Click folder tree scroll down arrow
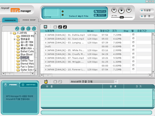Image resolution: width=155 pixels, height=116 pixels. [x=36, y=70]
